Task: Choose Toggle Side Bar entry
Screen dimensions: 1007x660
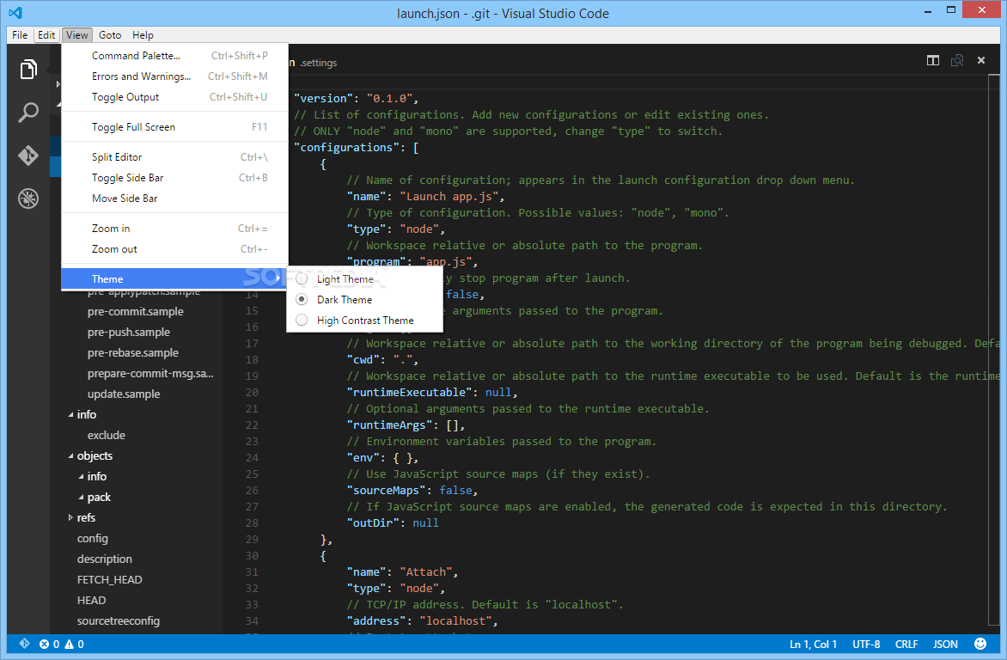Action: coord(174,178)
